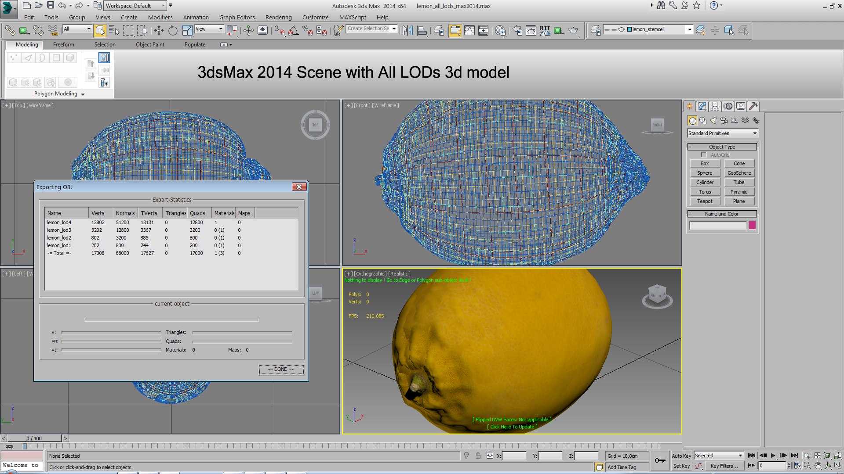Open the MAXScript menu
The image size is (844, 474).
tap(353, 18)
